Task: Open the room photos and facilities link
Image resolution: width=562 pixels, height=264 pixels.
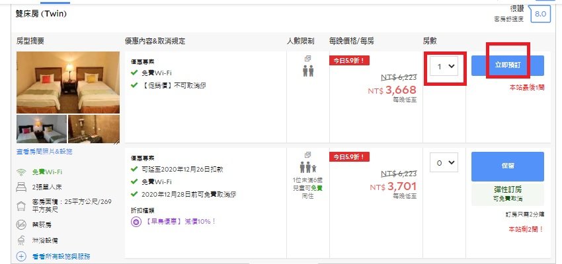Action: click(x=44, y=152)
